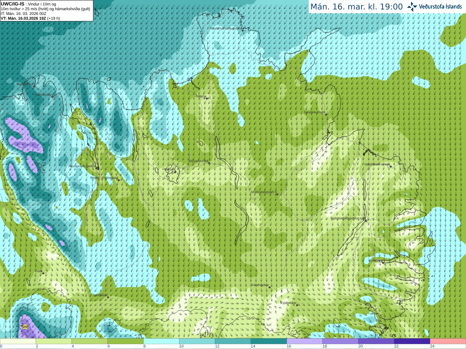Click the Veðurstofa Íslands logo

pyautogui.click(x=434, y=7)
